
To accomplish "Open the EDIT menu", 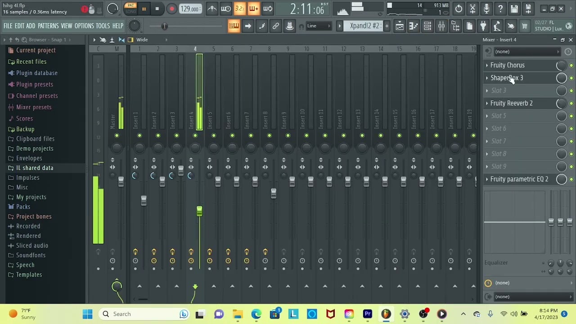I will click(19, 26).
